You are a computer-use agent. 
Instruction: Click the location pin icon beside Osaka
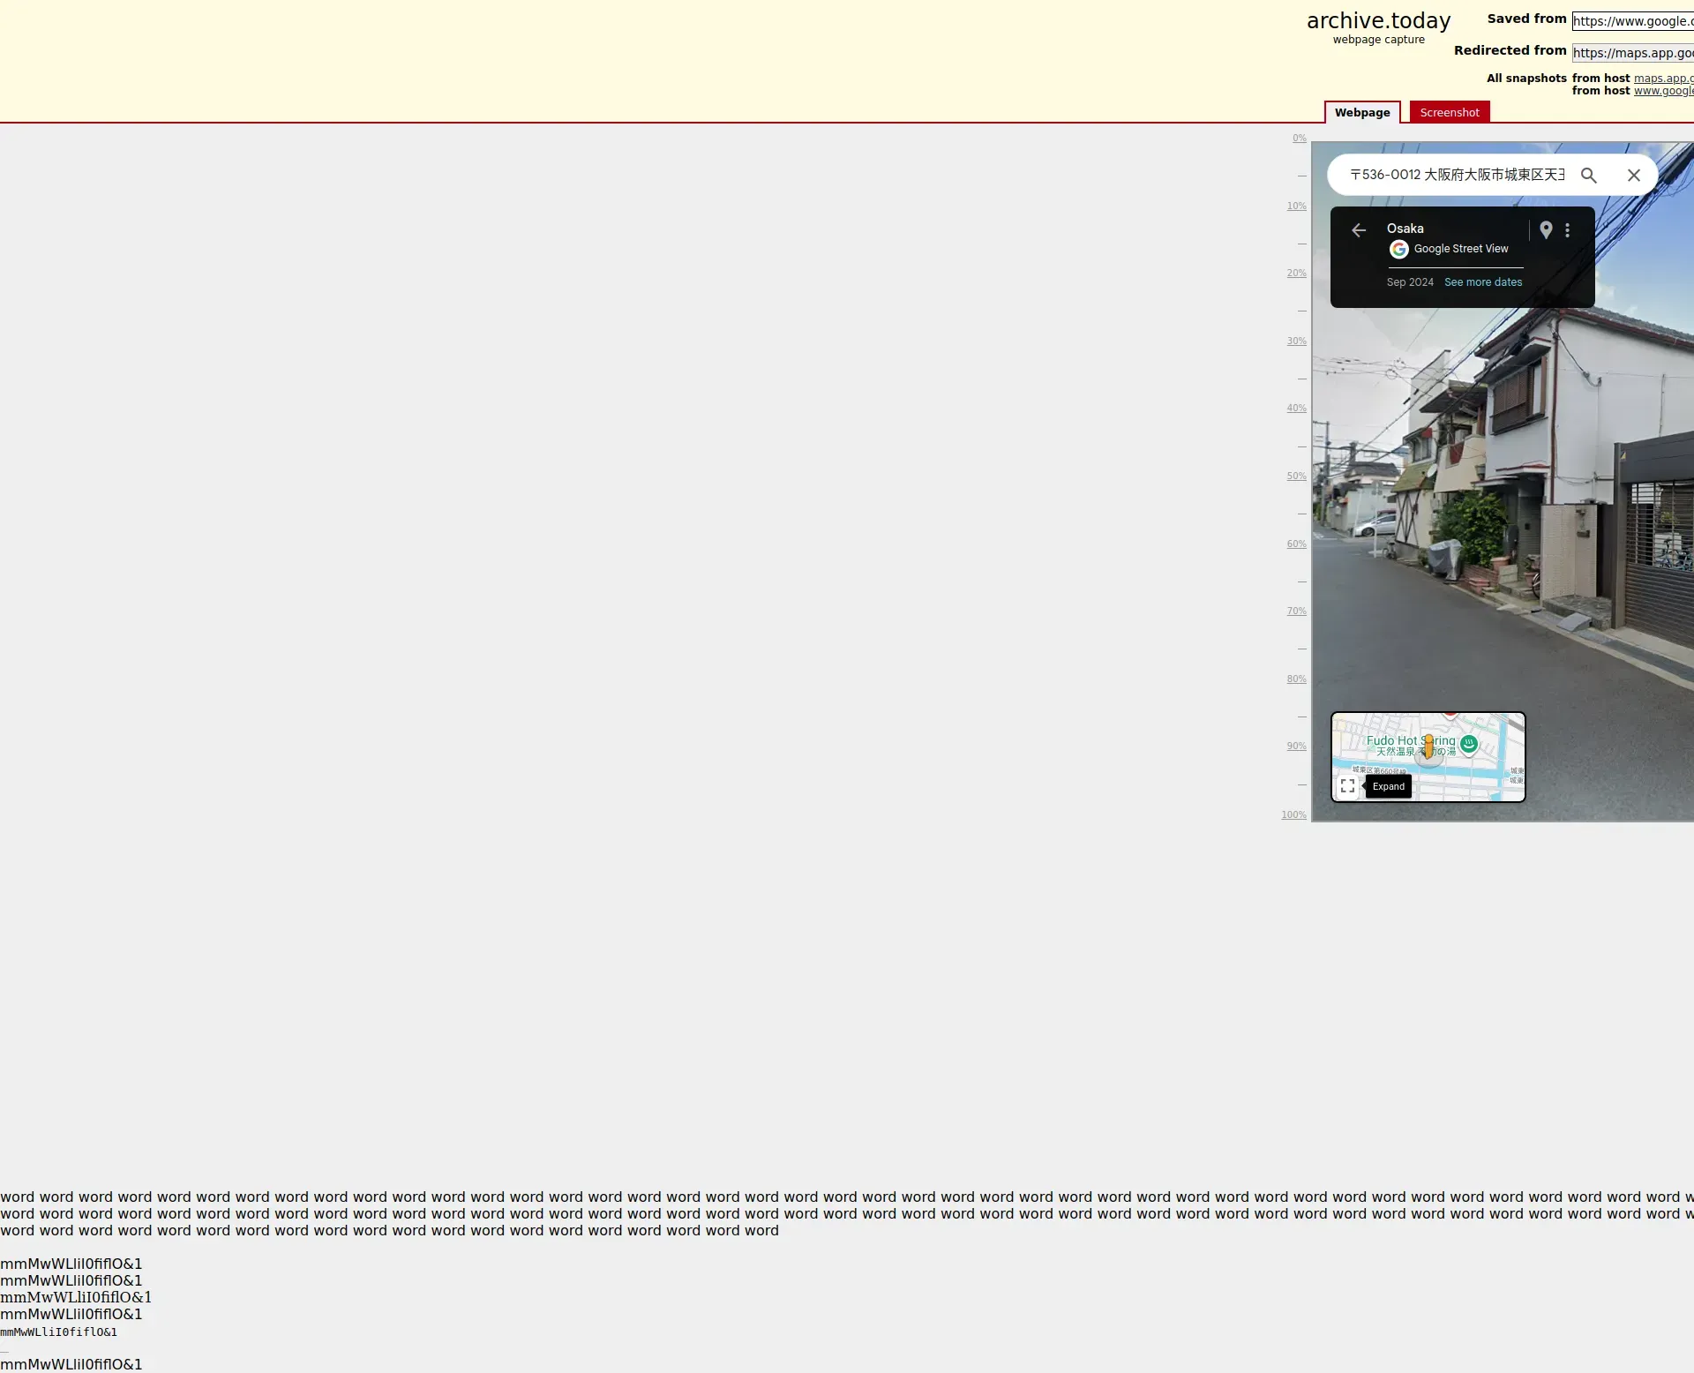coord(1546,230)
